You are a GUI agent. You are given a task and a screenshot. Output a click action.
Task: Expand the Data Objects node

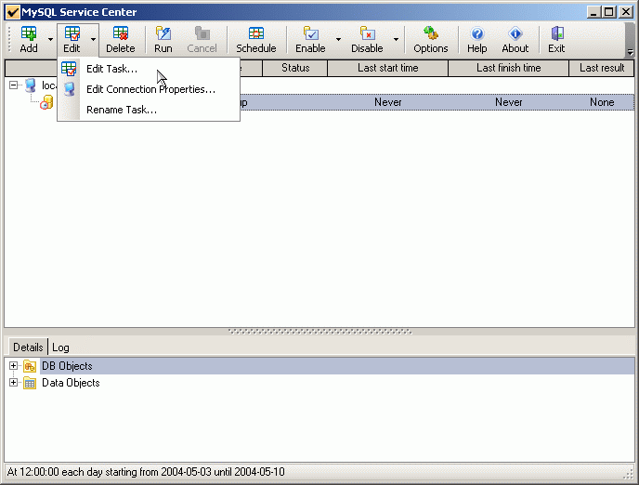click(x=13, y=382)
